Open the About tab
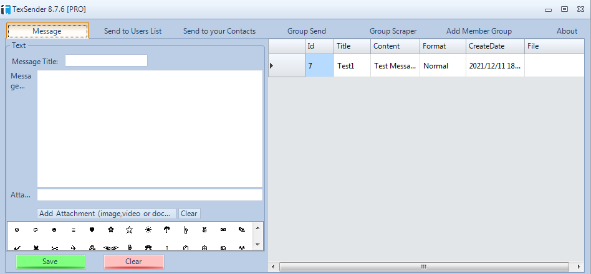 click(567, 31)
